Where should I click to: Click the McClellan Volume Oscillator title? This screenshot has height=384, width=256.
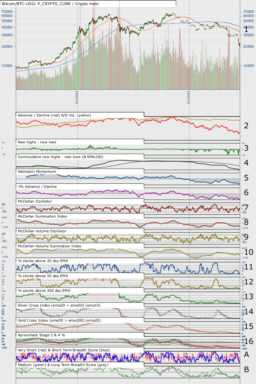(x=42, y=231)
